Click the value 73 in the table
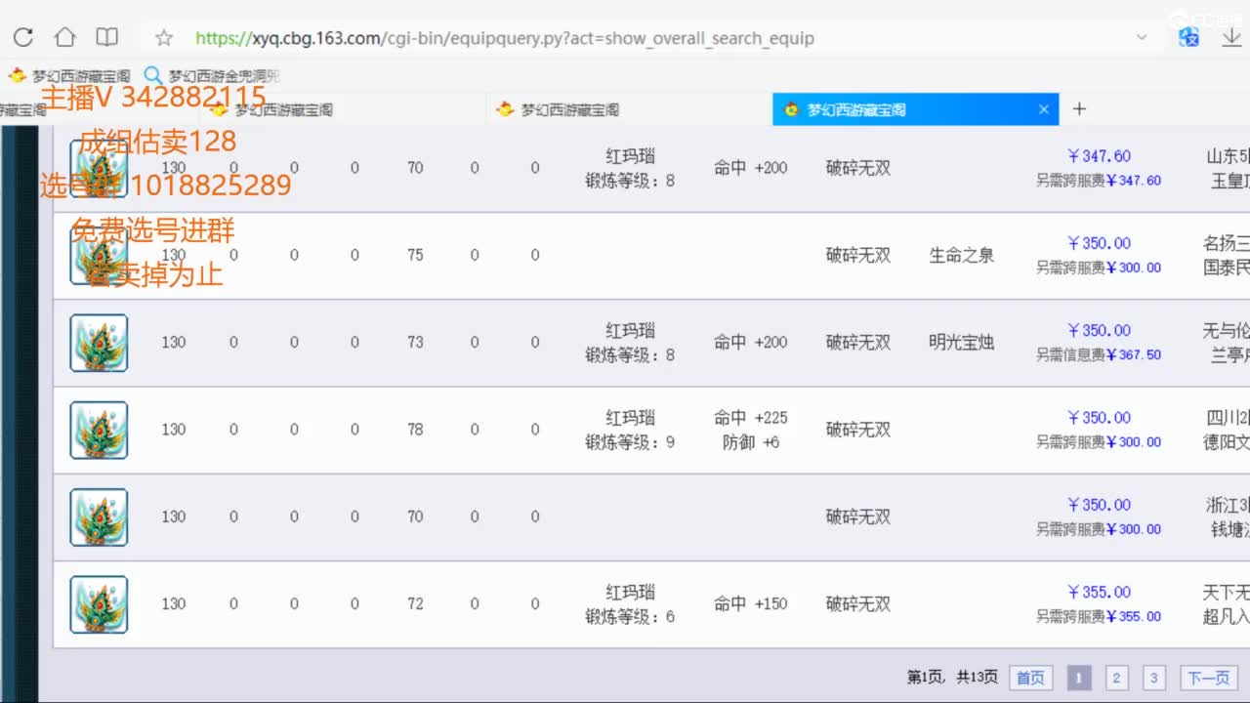The width and height of the screenshot is (1250, 703). (x=415, y=342)
